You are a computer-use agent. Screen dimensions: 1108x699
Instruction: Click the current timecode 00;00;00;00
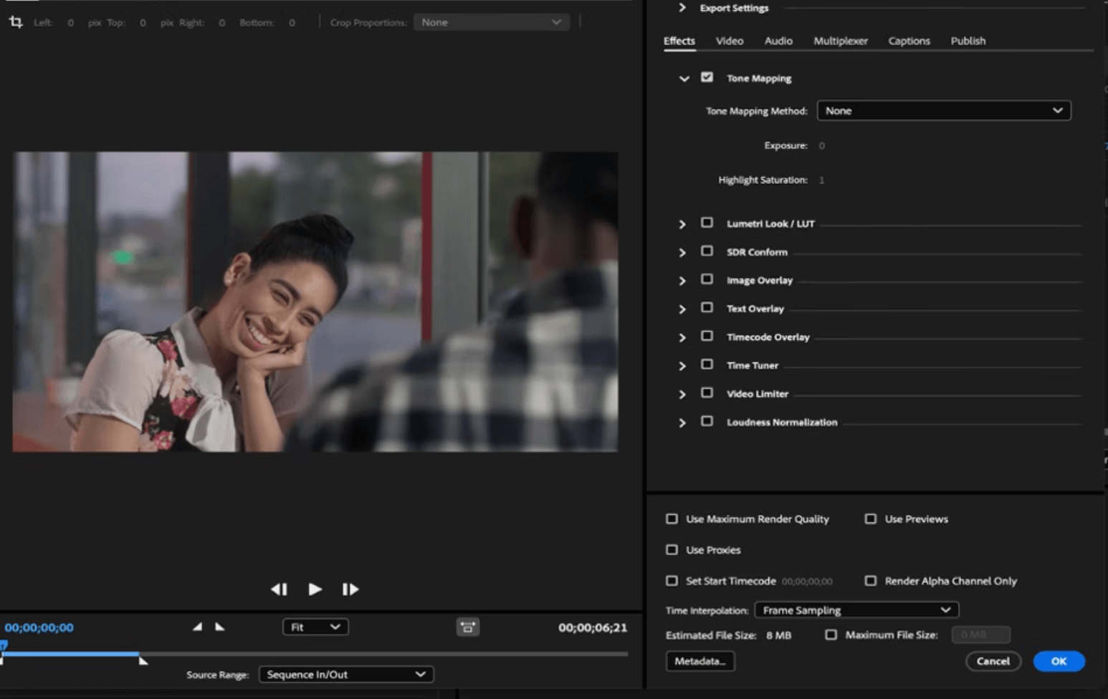39,627
